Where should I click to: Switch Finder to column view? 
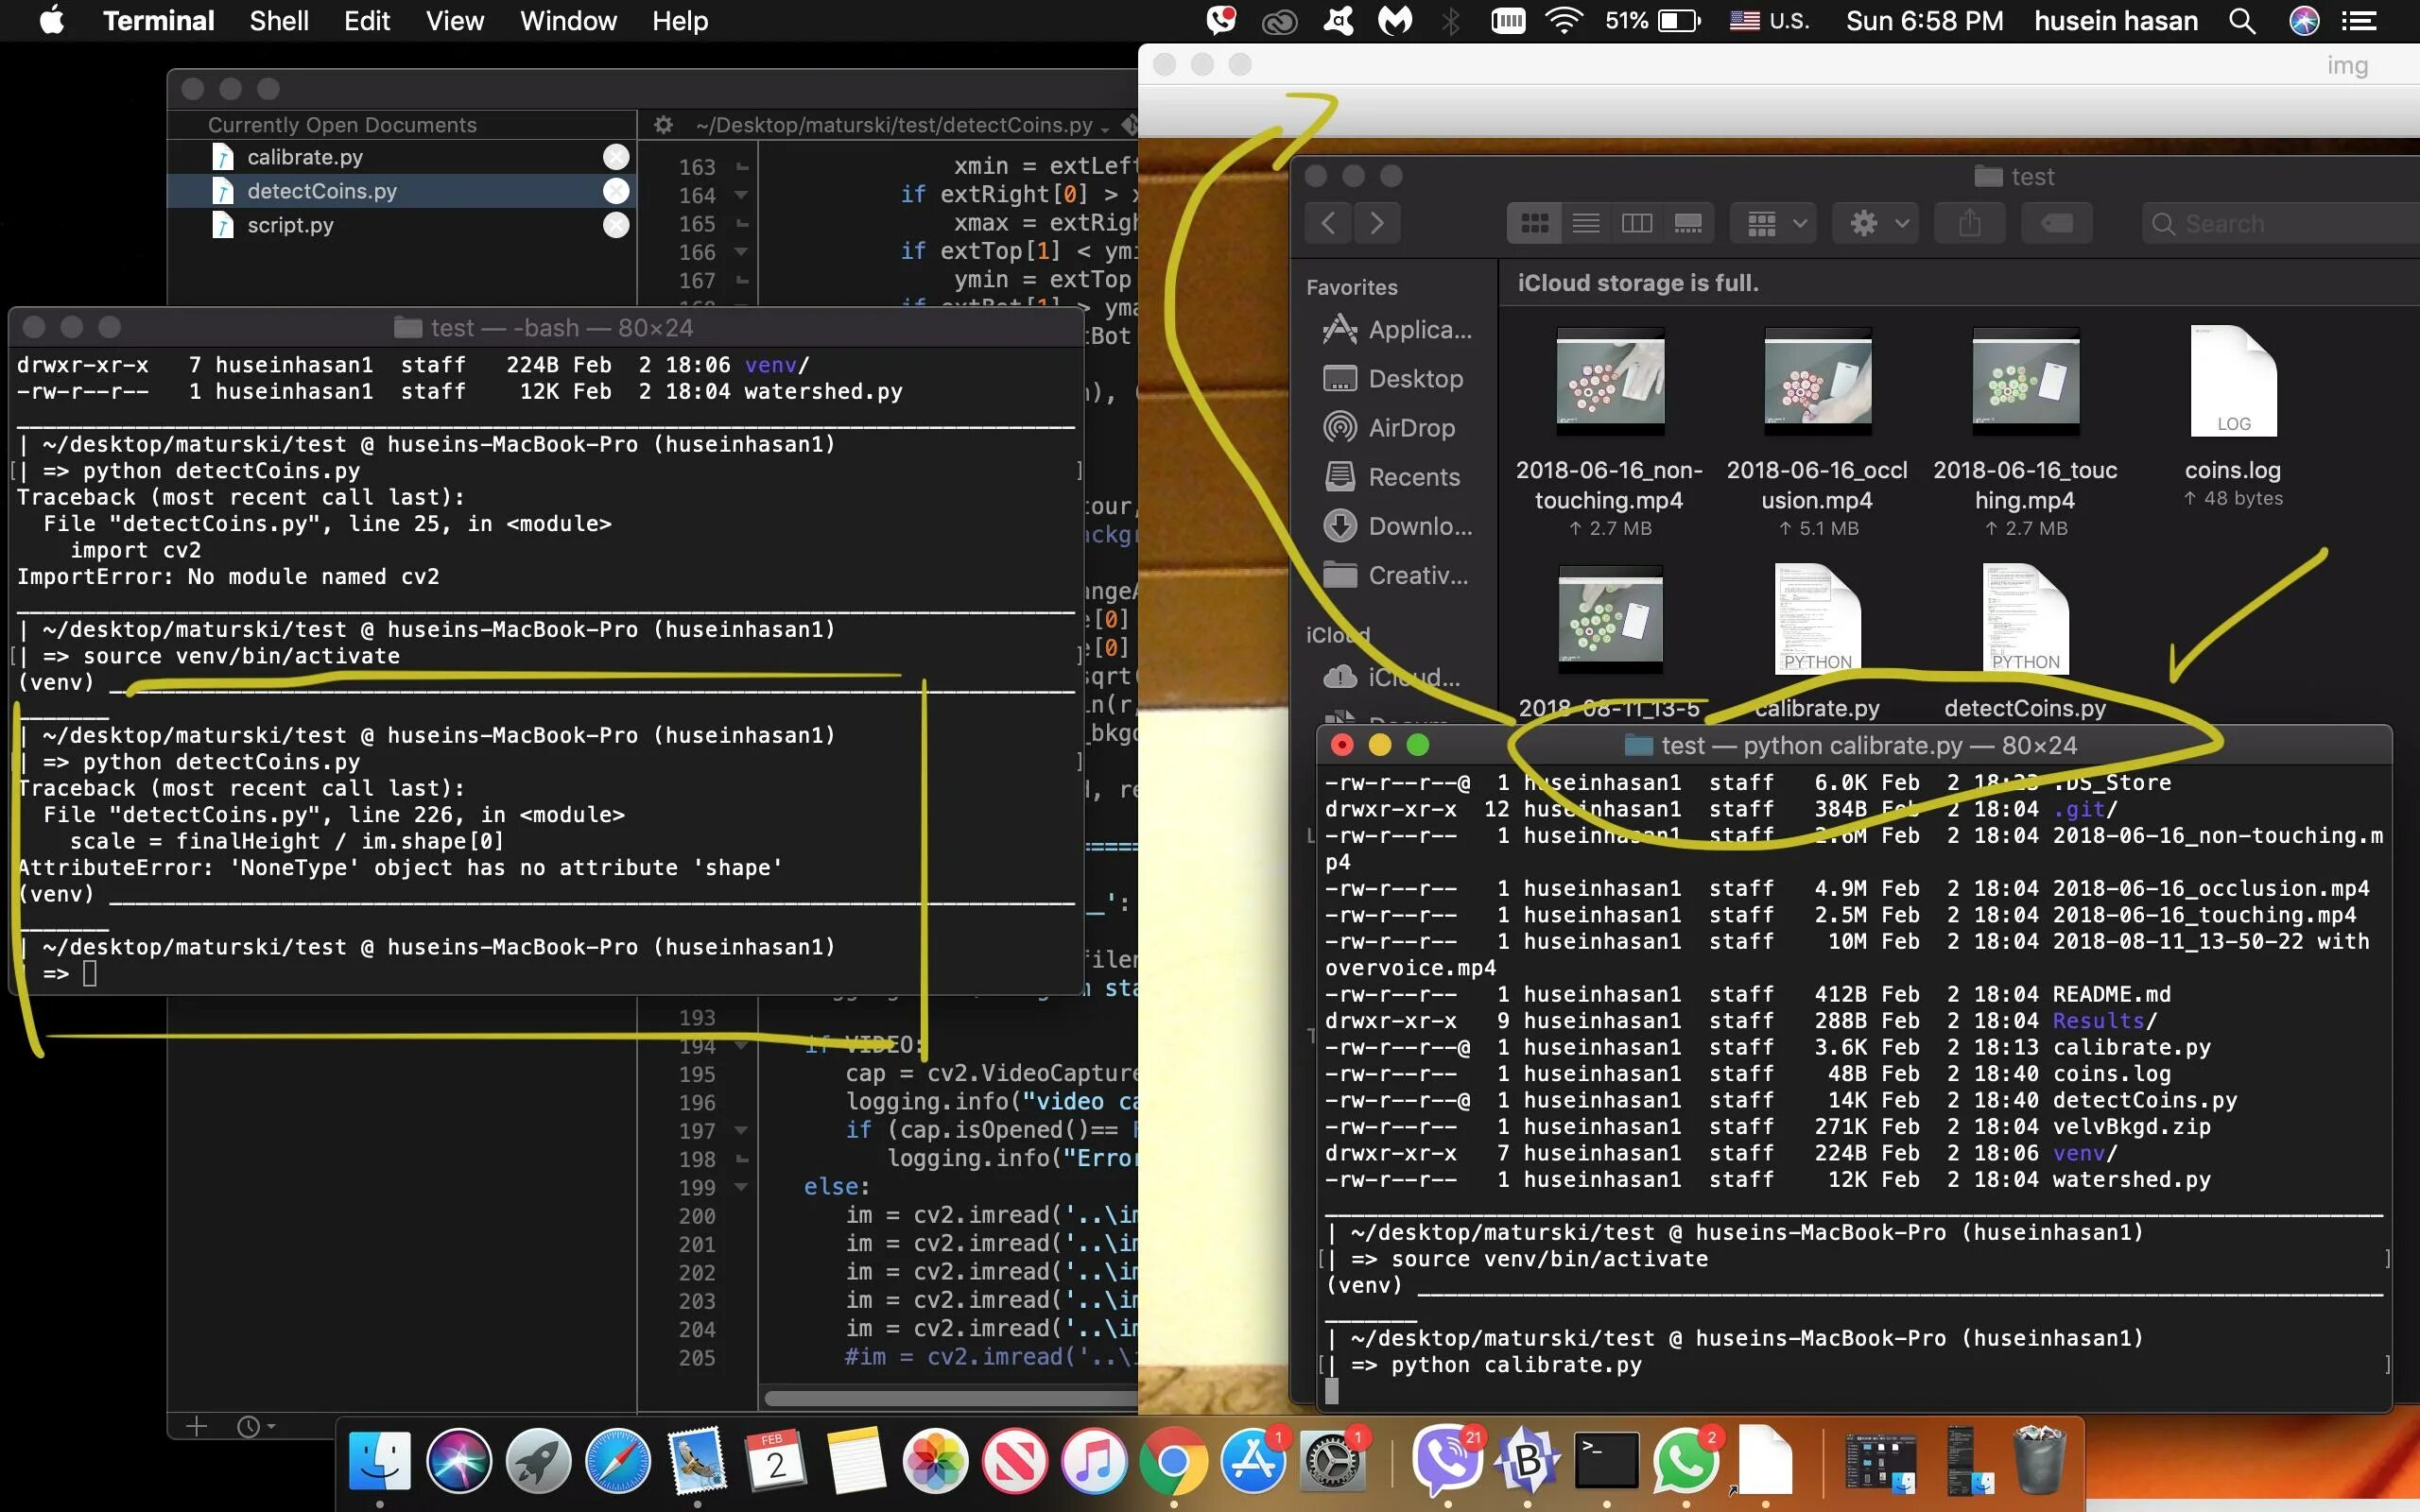coord(1636,223)
